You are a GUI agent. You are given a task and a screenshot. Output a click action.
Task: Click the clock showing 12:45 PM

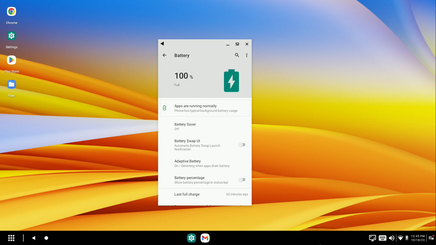418,236
